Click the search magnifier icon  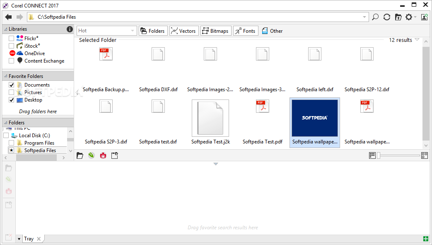pos(375,17)
